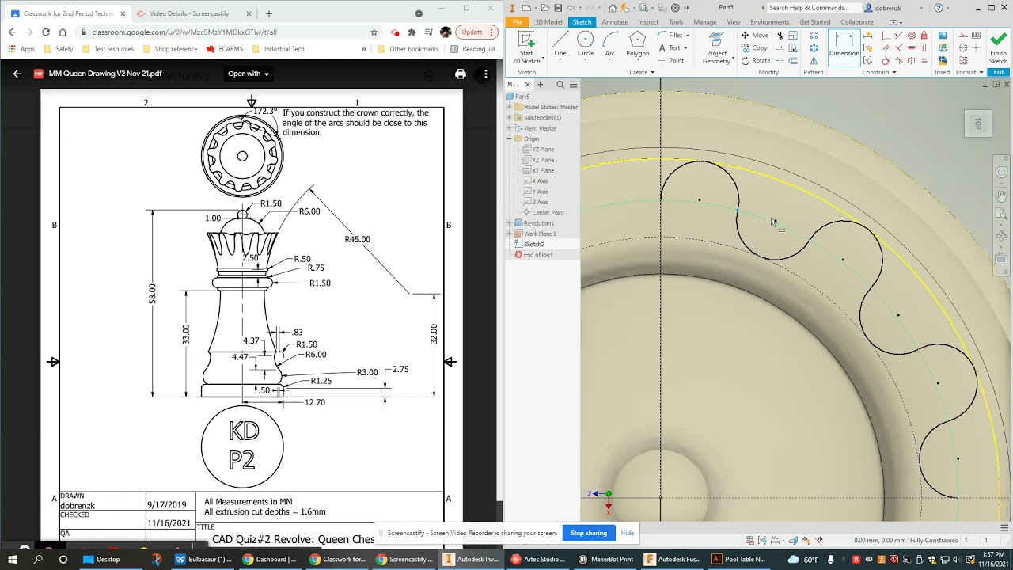1013x570 pixels.
Task: Click the Home view icon in Inventor
Action: (x=612, y=8)
